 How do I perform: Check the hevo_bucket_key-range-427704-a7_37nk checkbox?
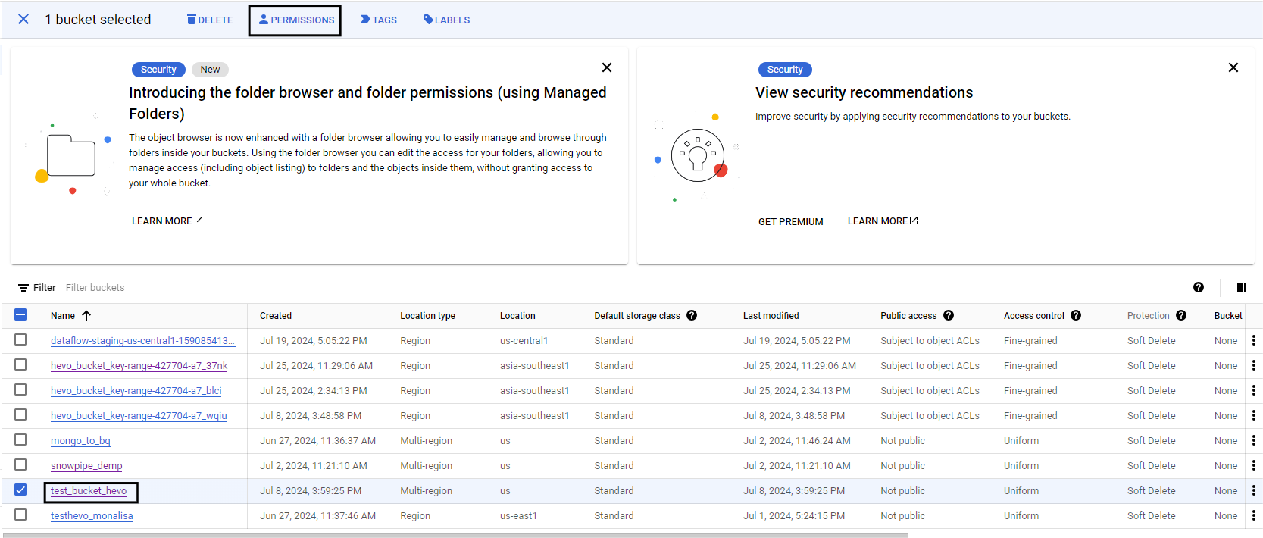coord(20,364)
